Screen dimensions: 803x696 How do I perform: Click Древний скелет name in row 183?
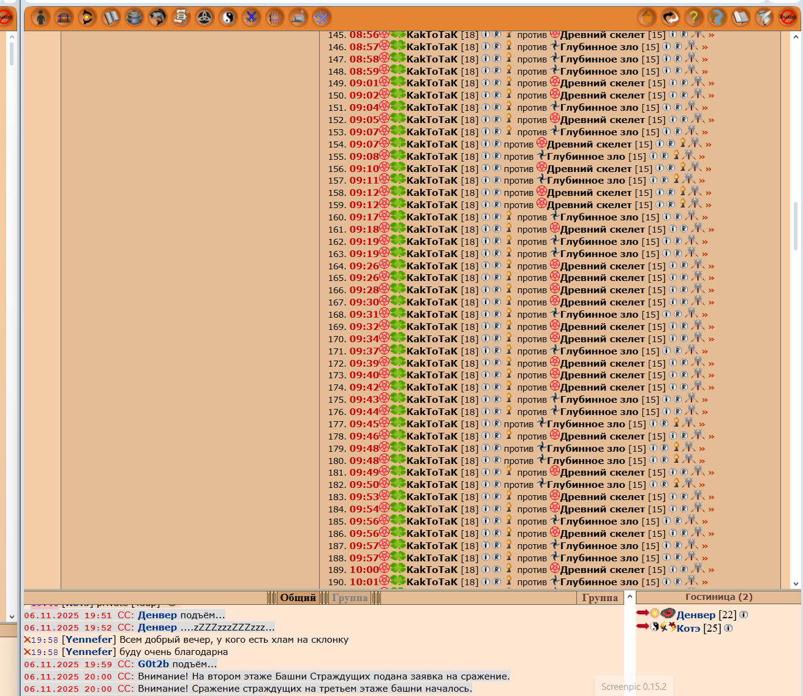(x=603, y=497)
